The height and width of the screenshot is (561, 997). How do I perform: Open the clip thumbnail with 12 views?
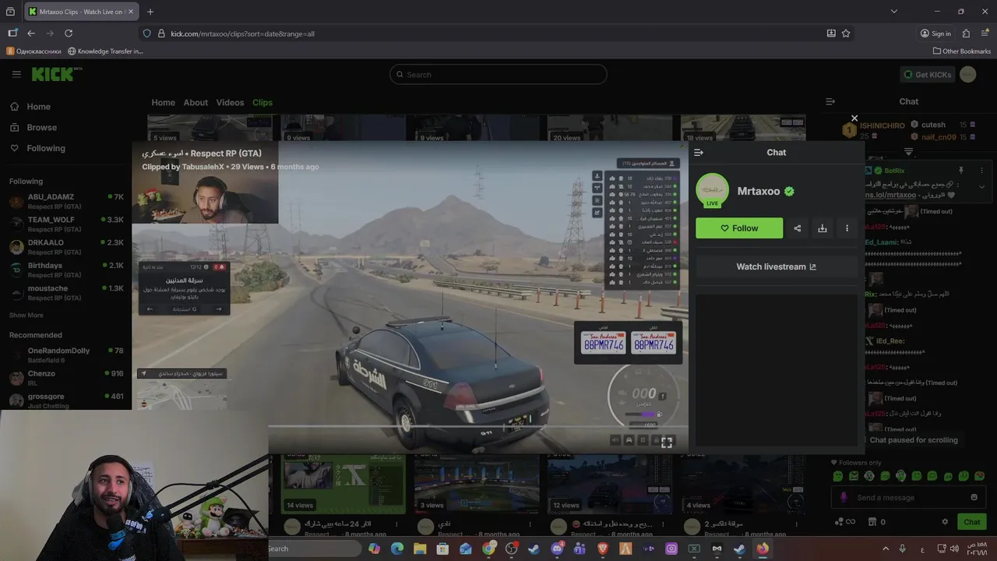(609, 483)
